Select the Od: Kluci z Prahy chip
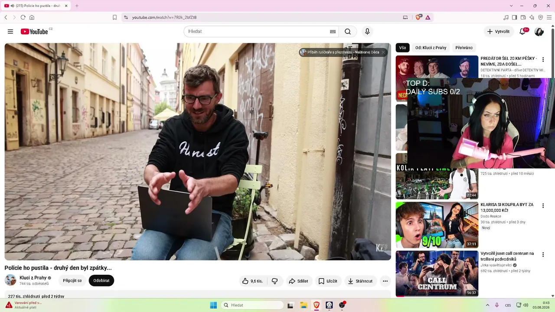555x312 pixels. [431, 48]
